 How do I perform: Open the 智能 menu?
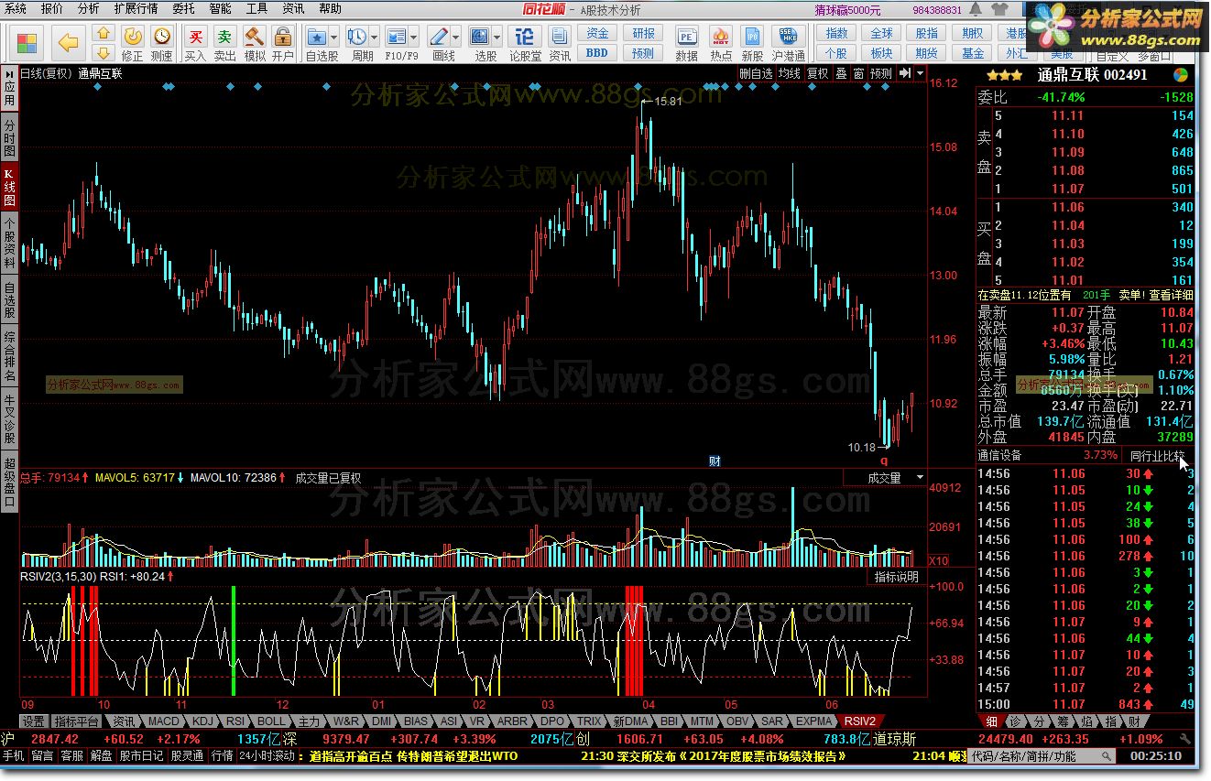pyautogui.click(x=220, y=8)
